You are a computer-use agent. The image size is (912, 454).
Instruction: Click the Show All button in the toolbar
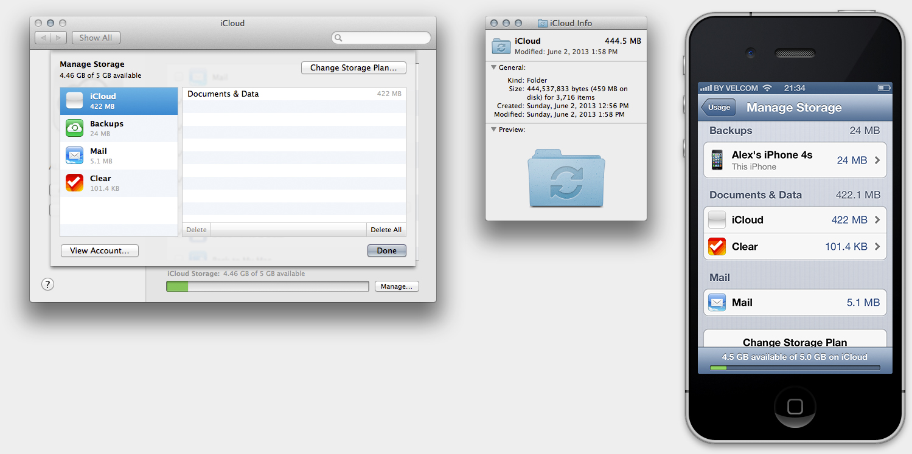coord(96,38)
